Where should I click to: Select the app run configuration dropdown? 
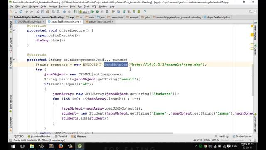(x=84, y=12)
